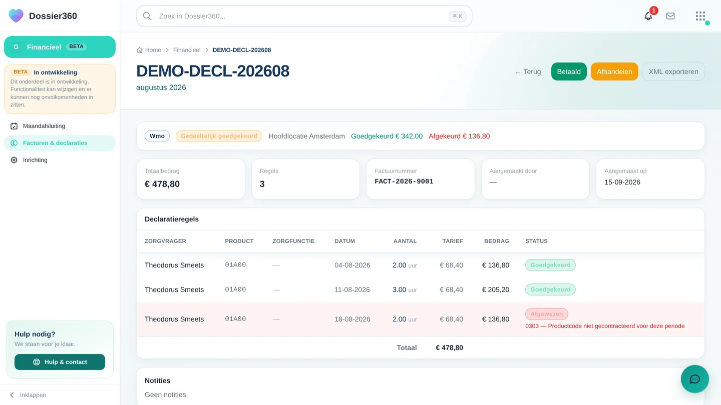Click XML exporteren
Image resolution: width=721 pixels, height=405 pixels.
pyautogui.click(x=673, y=71)
